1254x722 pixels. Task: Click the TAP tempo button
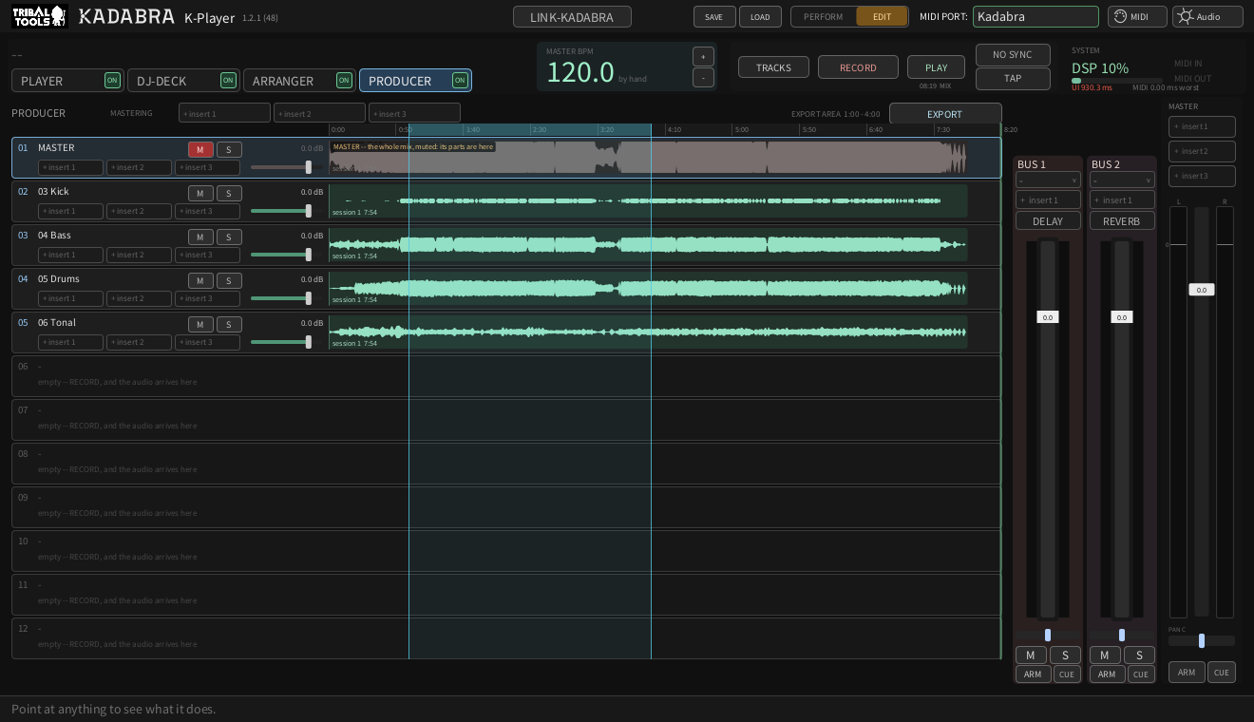[1013, 79]
